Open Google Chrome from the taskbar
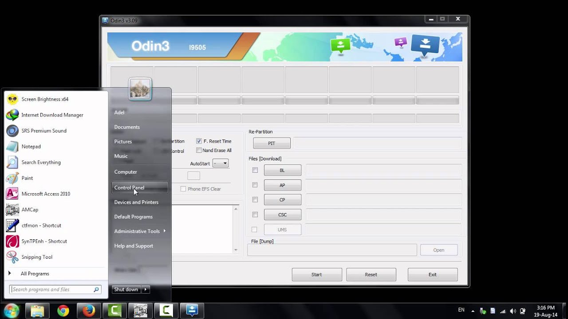 63,311
